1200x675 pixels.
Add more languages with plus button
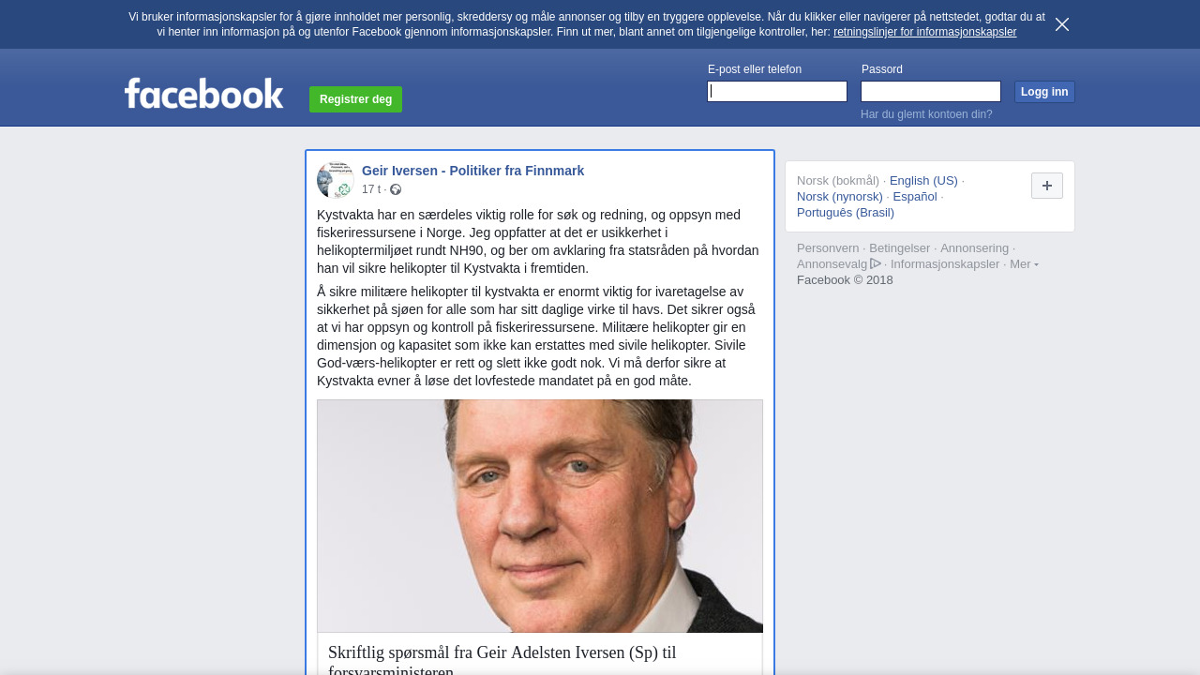(1047, 186)
